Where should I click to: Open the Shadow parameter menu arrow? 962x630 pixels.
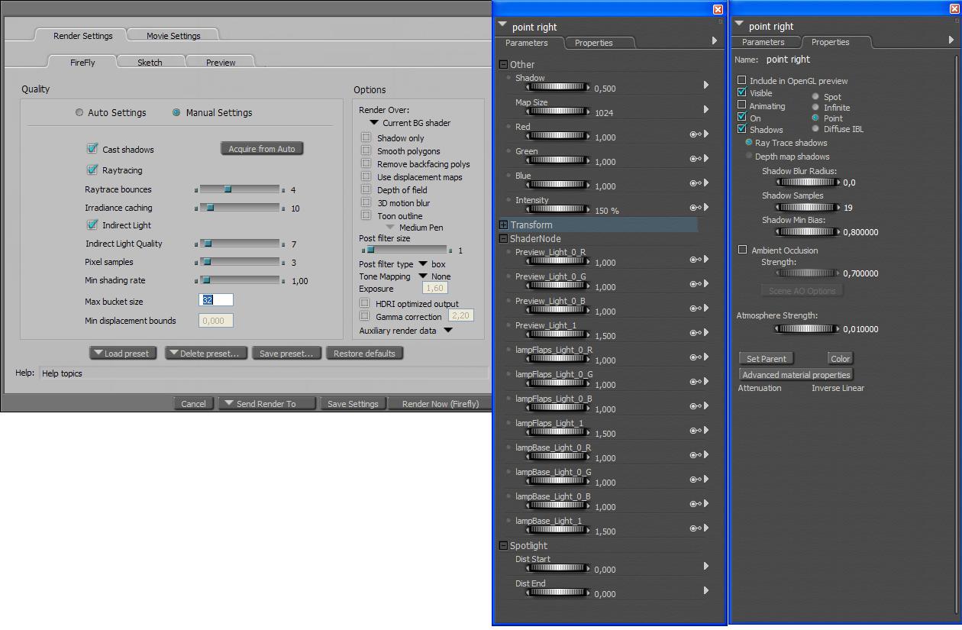(x=706, y=86)
